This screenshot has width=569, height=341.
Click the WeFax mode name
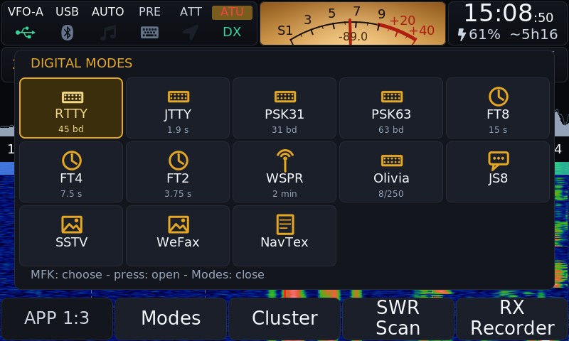pos(178,242)
